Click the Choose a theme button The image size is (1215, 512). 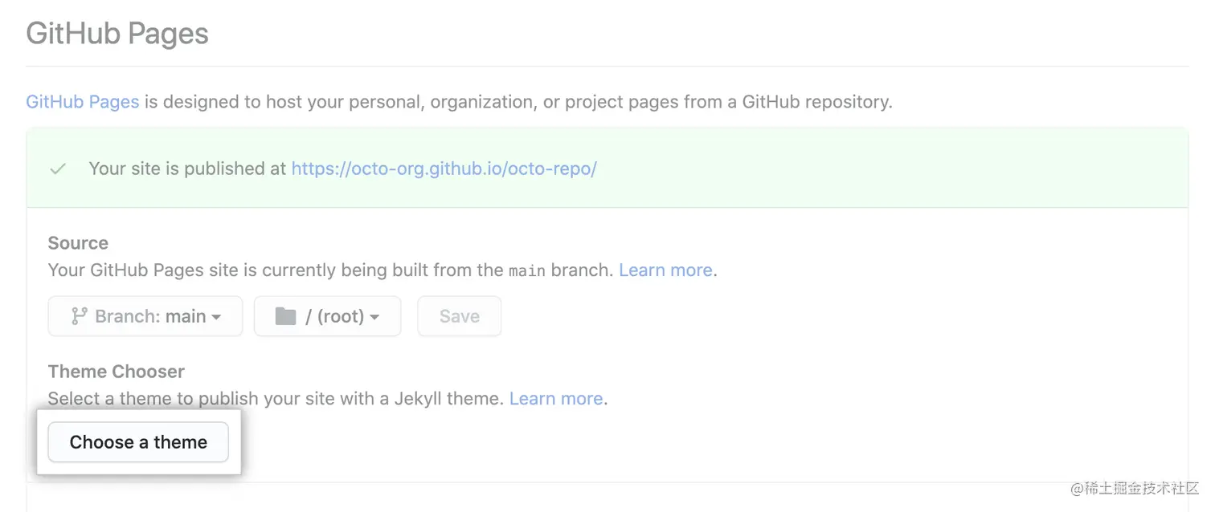tap(137, 441)
